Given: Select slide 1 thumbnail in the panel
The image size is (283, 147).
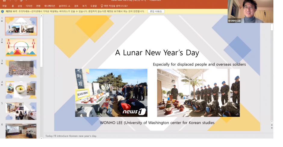Looking at the screenshot, I should click(x=21, y=26).
